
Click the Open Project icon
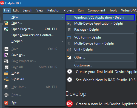pyautogui.click(x=6, y=29)
